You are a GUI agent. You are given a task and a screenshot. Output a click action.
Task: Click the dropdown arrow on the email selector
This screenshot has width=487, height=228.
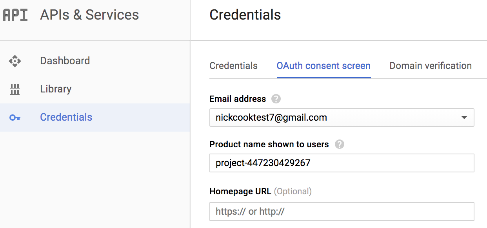[464, 118]
